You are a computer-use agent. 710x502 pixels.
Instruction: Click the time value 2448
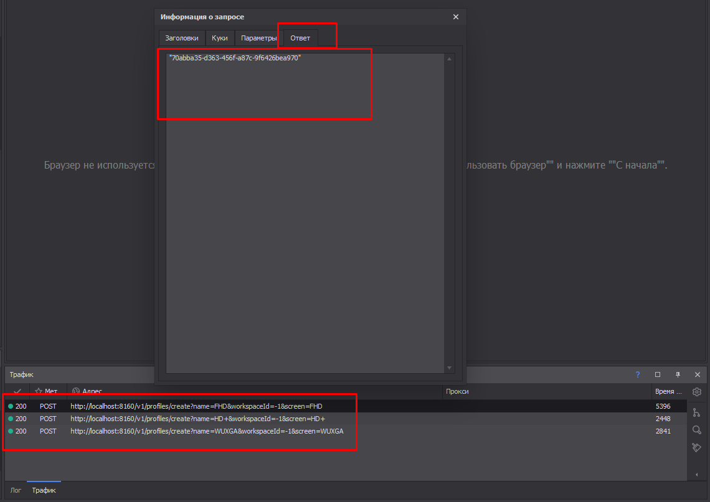[663, 419]
